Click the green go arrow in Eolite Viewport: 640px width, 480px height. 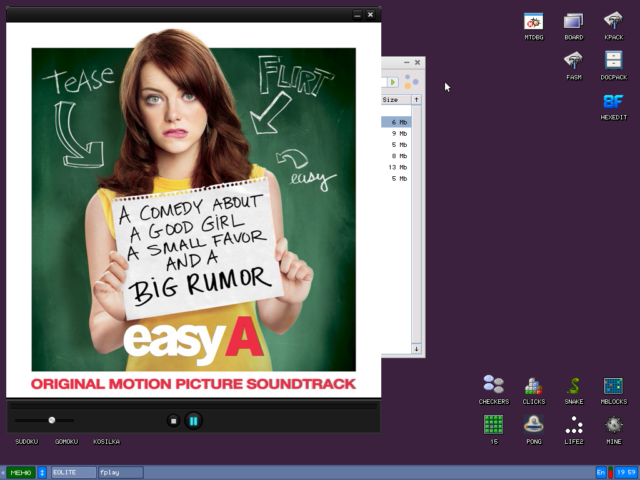[392, 82]
